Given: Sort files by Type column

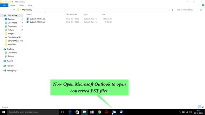Looking at the screenshot, I should pyautogui.click(x=86, y=14).
